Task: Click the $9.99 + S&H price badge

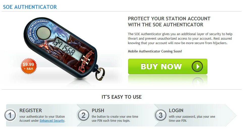Action: pos(29,66)
